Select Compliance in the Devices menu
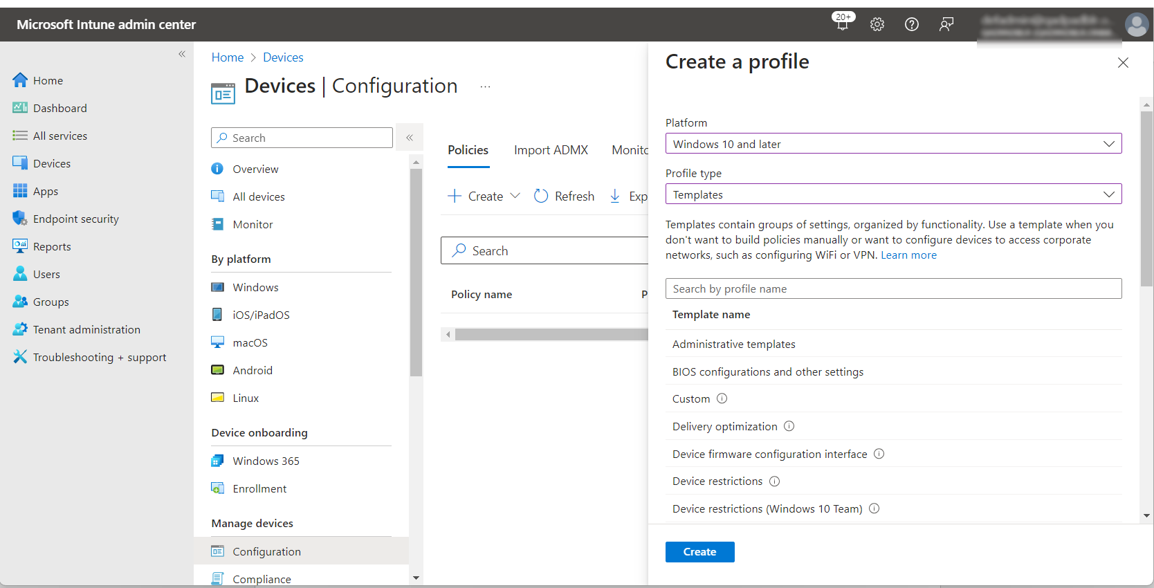The height and width of the screenshot is (588, 1154). pos(262,579)
